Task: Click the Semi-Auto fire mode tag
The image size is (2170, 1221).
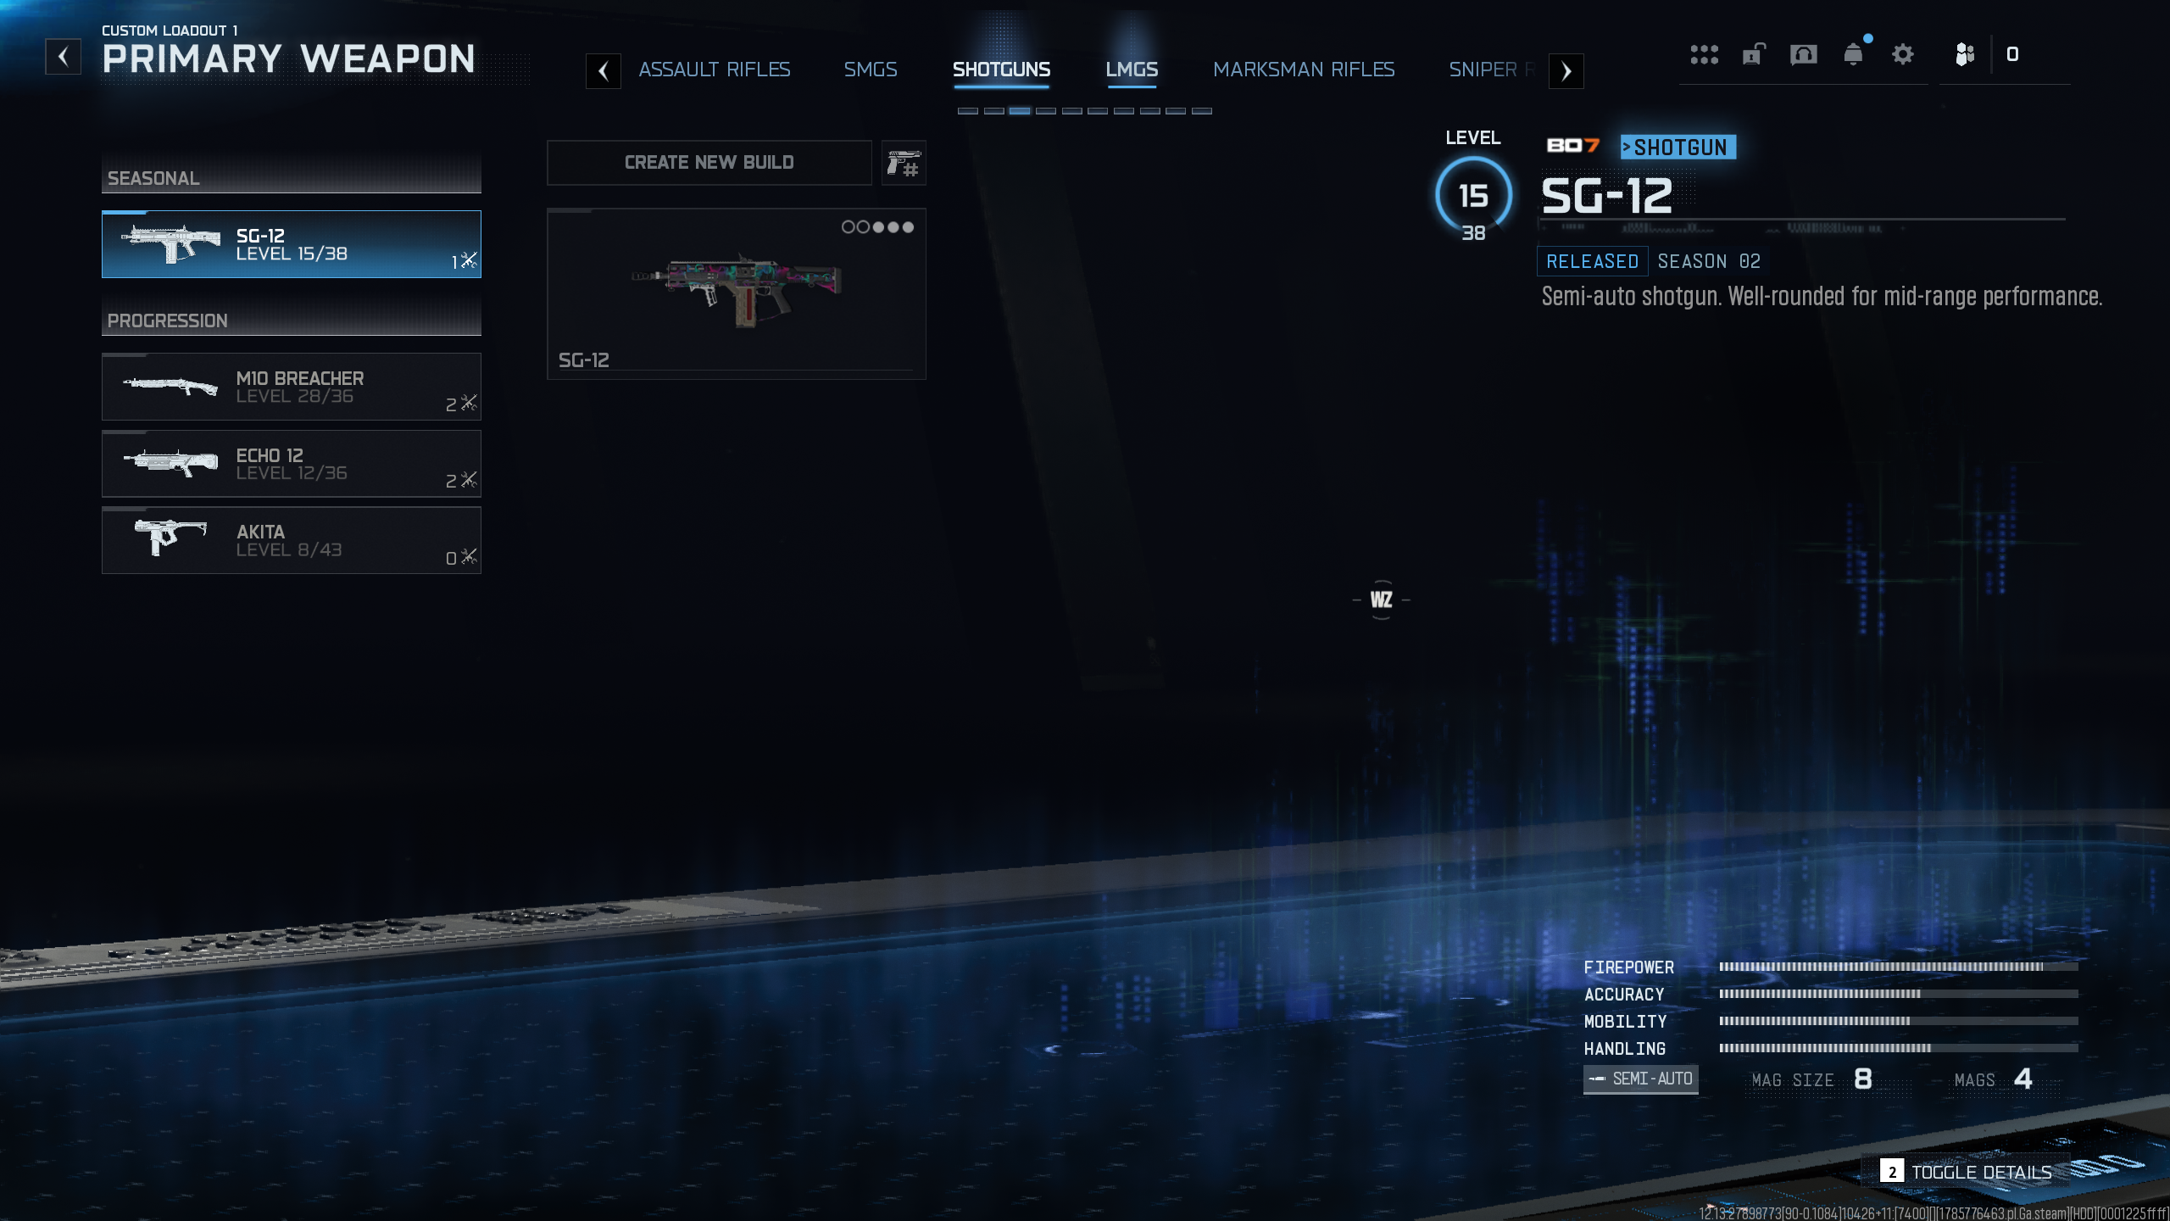Action: 1641,1079
